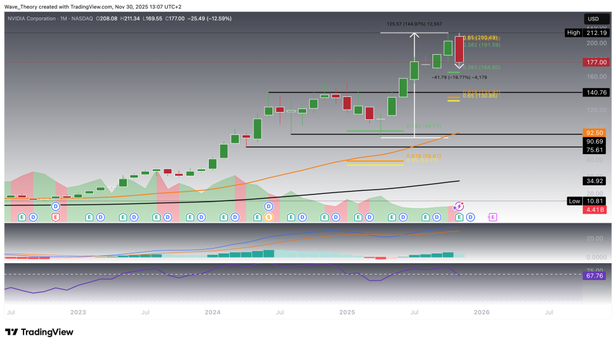The height and width of the screenshot is (345, 616).
Task: Select the Low 10.81 price label
Action: (x=584, y=201)
